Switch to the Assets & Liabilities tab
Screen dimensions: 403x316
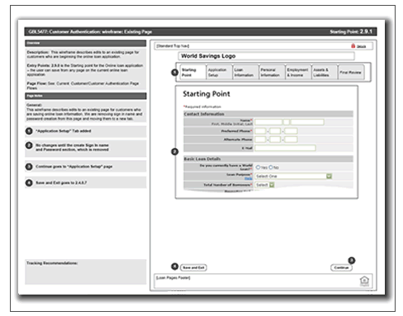[325, 73]
